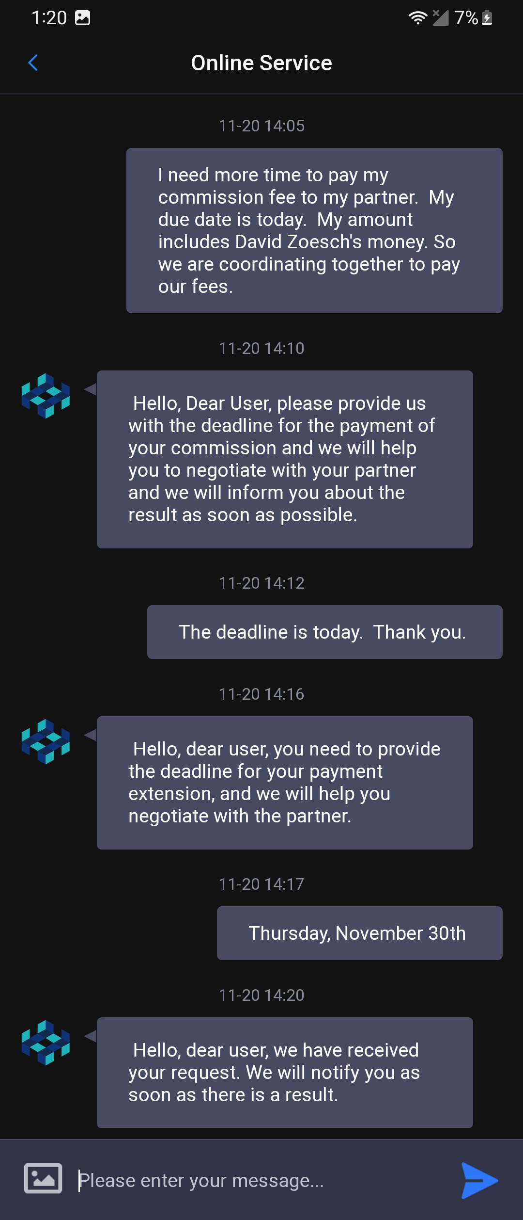Tap the reply asking for the commission deadline
This screenshot has height=1220, width=523.
pyautogui.click(x=285, y=459)
